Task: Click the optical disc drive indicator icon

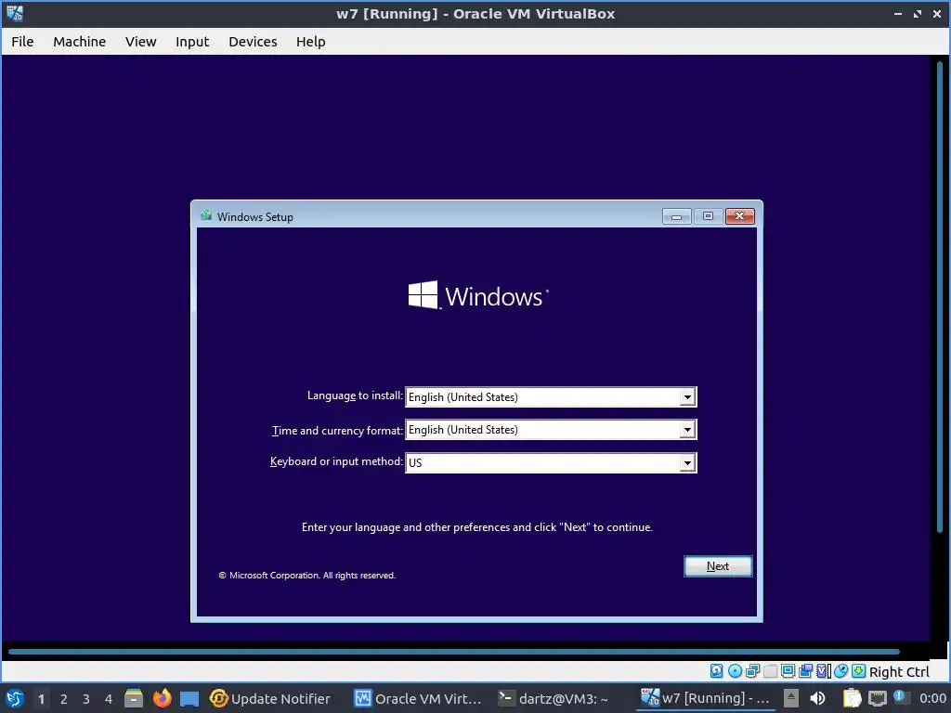Action: [735, 671]
